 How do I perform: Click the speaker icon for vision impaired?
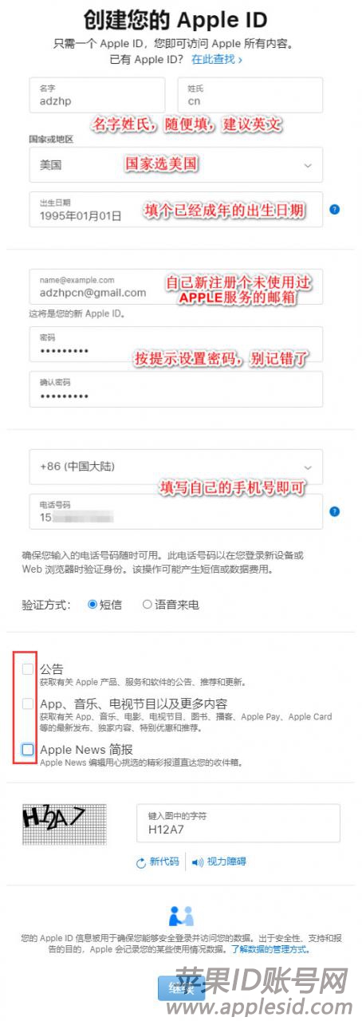197,861
